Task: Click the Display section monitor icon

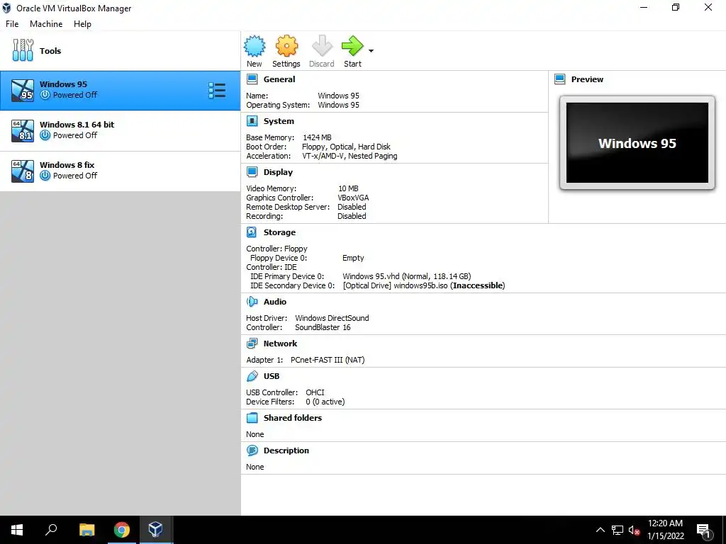Action: tap(252, 172)
